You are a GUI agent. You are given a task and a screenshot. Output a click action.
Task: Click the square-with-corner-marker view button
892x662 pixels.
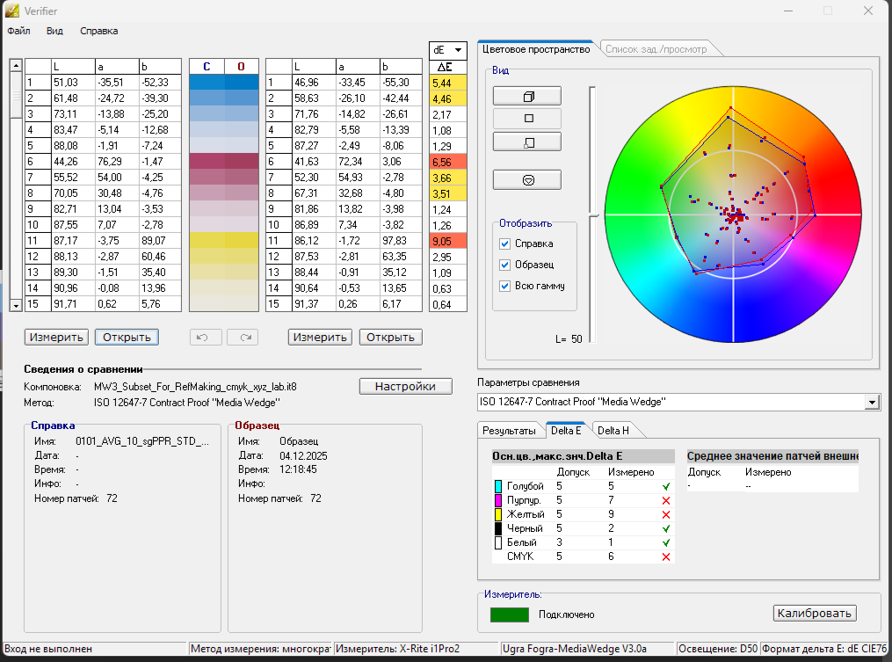point(527,141)
